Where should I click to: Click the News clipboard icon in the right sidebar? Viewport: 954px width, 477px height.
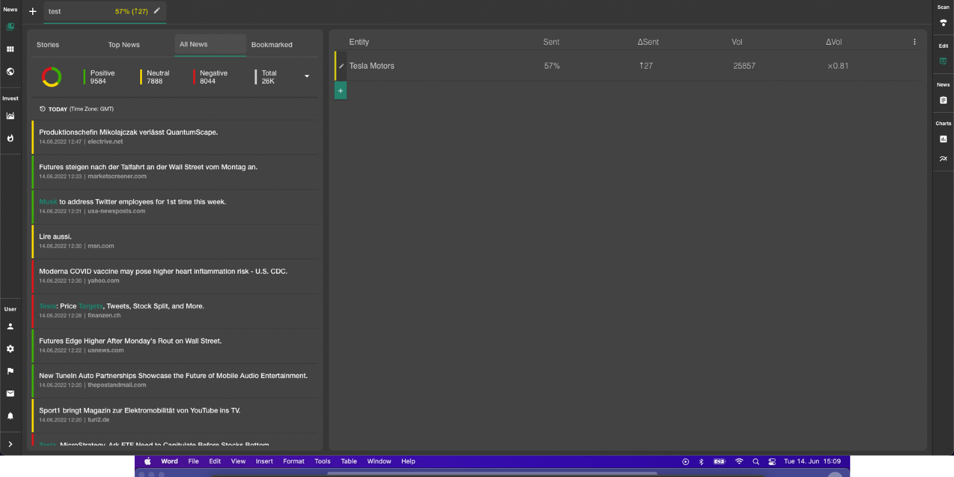pyautogui.click(x=943, y=100)
